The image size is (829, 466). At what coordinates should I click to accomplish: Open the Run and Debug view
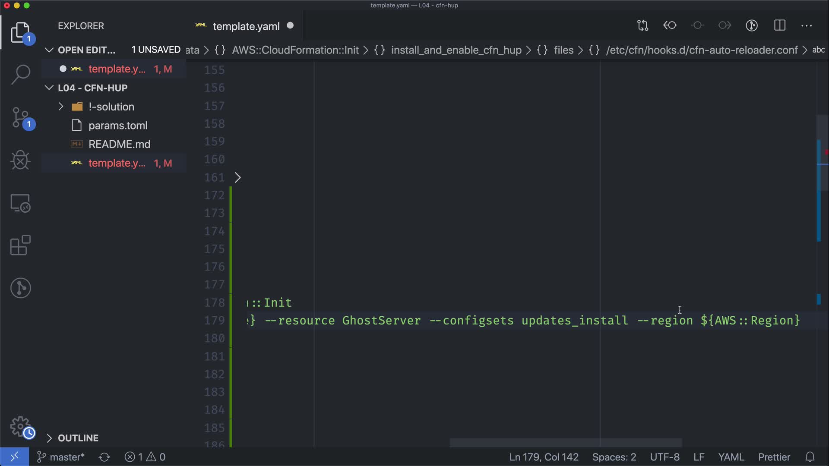click(x=20, y=160)
